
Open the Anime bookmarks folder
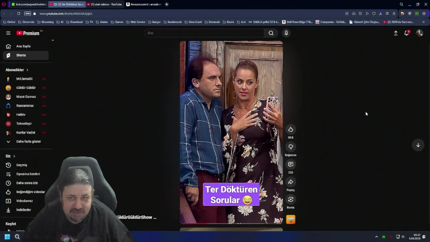pyautogui.click(x=102, y=22)
